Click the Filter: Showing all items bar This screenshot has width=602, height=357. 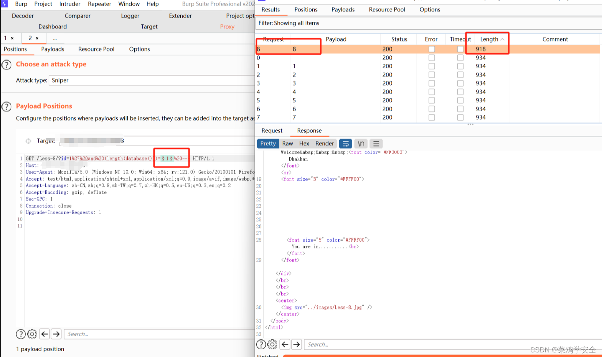429,23
